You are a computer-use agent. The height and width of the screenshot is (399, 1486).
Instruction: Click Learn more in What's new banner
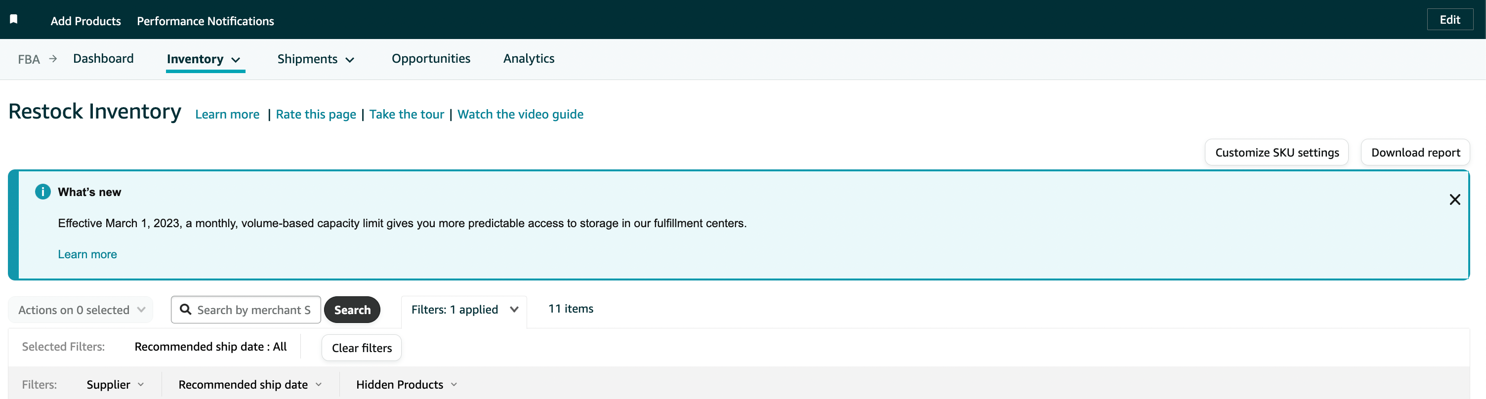tap(87, 254)
